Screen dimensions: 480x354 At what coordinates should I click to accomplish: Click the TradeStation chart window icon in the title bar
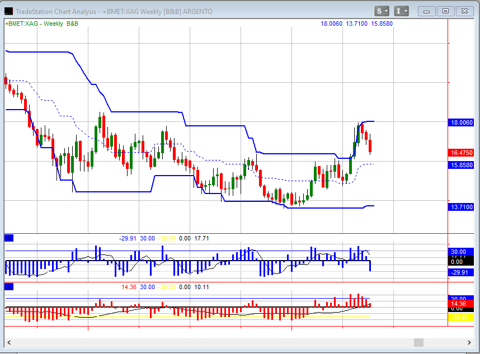pyautogui.click(x=8, y=12)
